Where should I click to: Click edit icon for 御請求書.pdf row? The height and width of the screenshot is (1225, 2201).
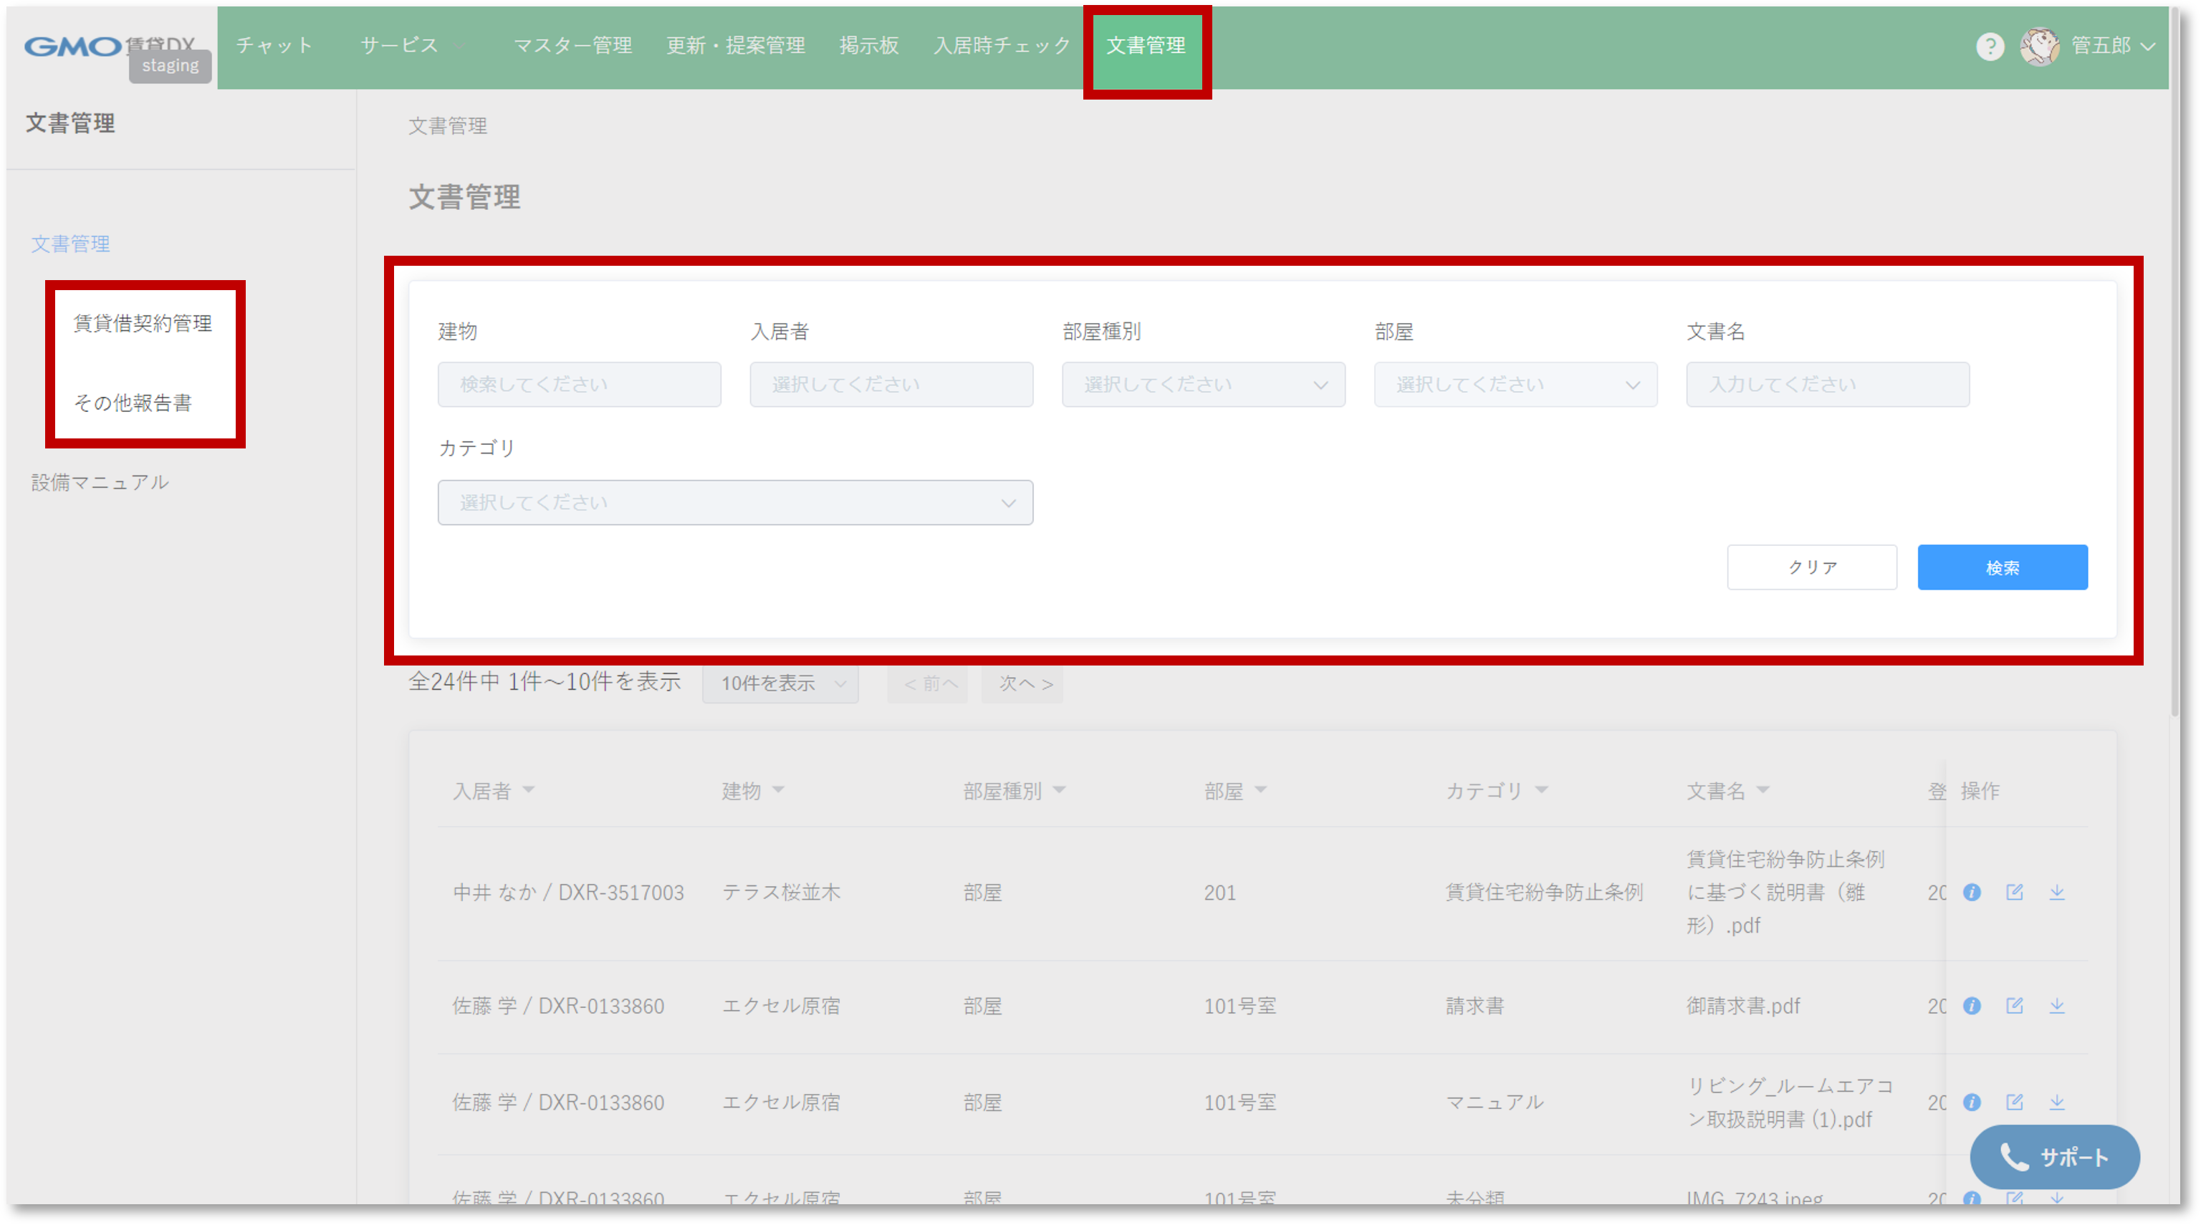click(2014, 1006)
